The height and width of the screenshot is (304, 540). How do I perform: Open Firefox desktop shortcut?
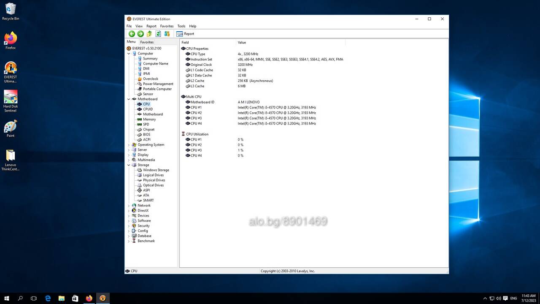[x=11, y=41]
